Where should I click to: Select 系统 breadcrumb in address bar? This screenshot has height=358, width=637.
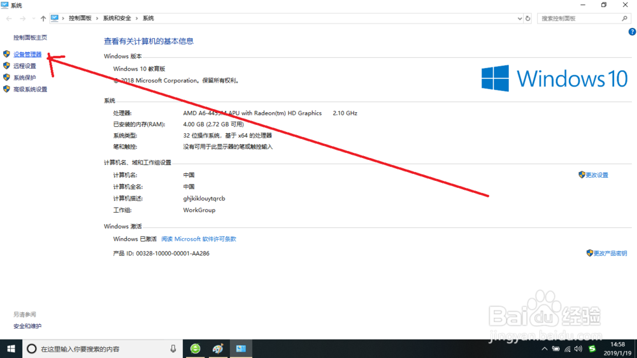click(x=148, y=18)
